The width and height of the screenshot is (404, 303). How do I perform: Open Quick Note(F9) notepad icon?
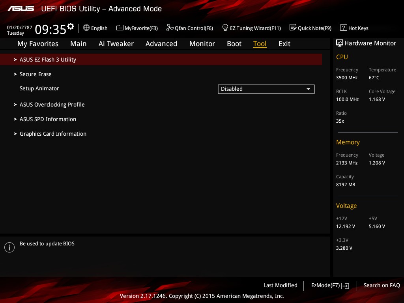click(293, 28)
